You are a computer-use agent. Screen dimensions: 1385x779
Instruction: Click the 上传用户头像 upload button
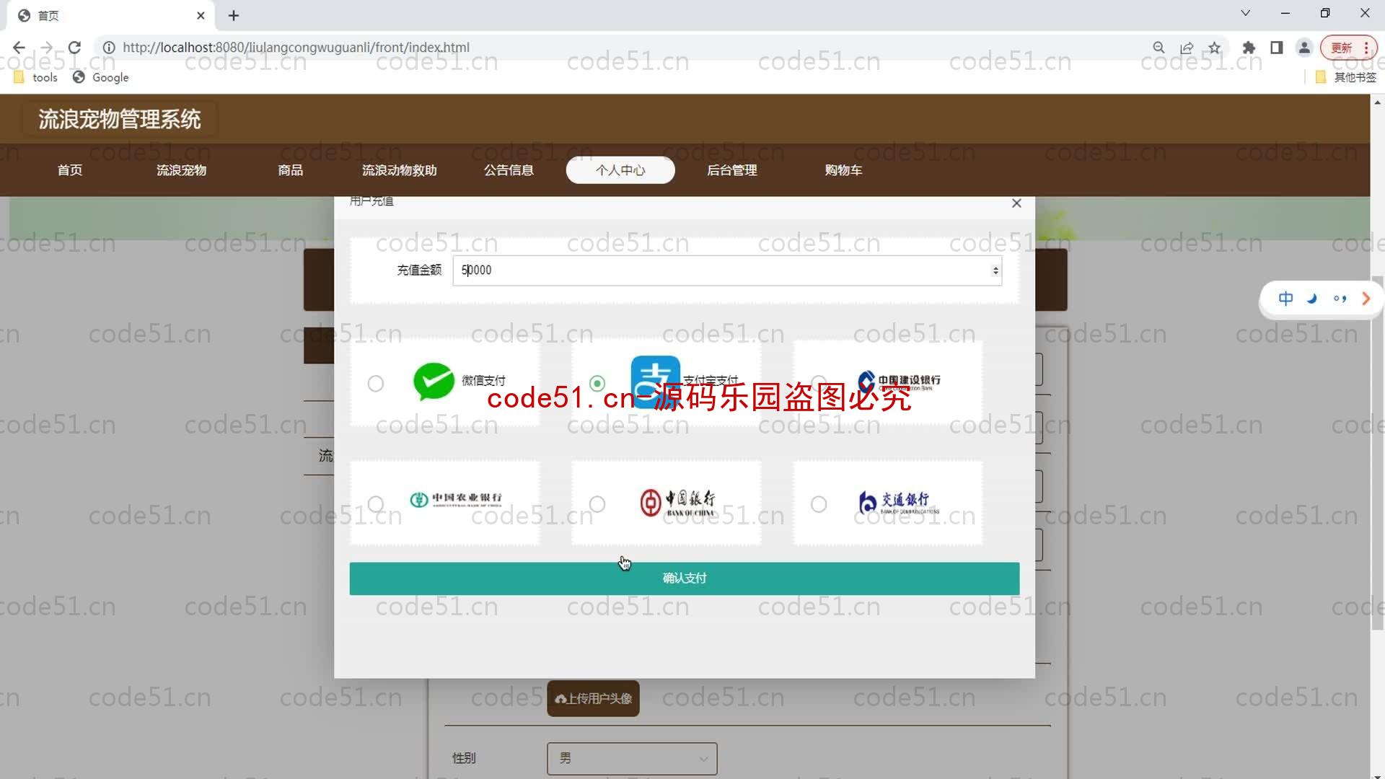[x=593, y=698]
